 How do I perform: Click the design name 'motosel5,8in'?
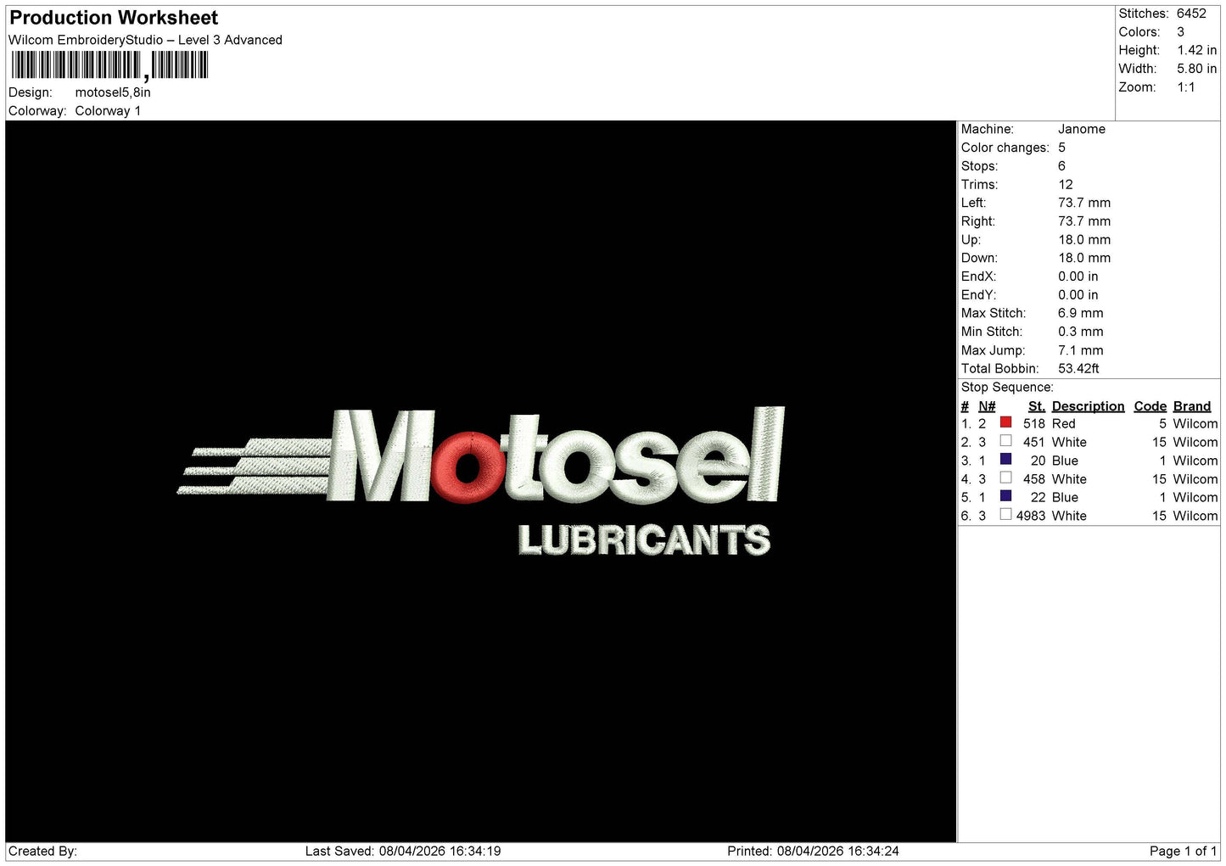click(113, 92)
